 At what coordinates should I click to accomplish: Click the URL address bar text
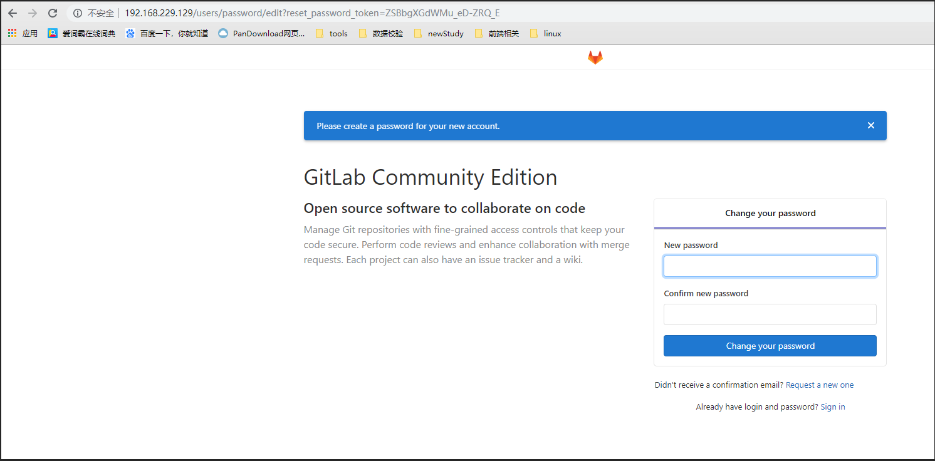[x=312, y=13]
